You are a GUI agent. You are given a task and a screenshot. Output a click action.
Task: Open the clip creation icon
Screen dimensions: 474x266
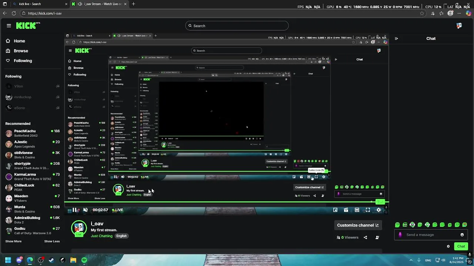coord(346,210)
